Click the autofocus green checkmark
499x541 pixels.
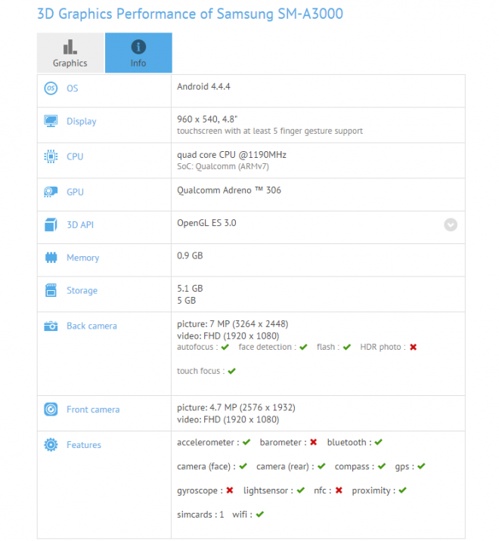(x=225, y=347)
